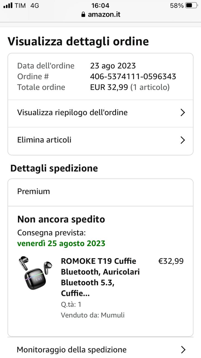Tap the 16:04 clock in status bar
The height and width of the screenshot is (358, 201).
[x=100, y=6]
